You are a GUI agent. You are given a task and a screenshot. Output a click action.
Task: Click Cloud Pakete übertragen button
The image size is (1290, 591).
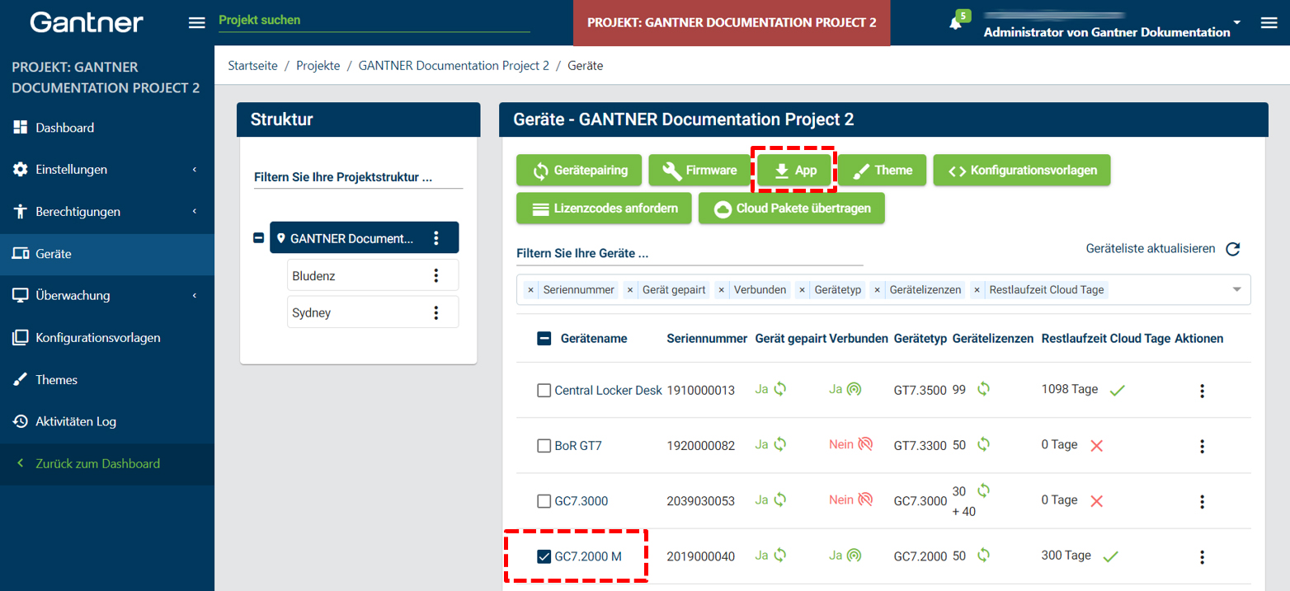791,209
